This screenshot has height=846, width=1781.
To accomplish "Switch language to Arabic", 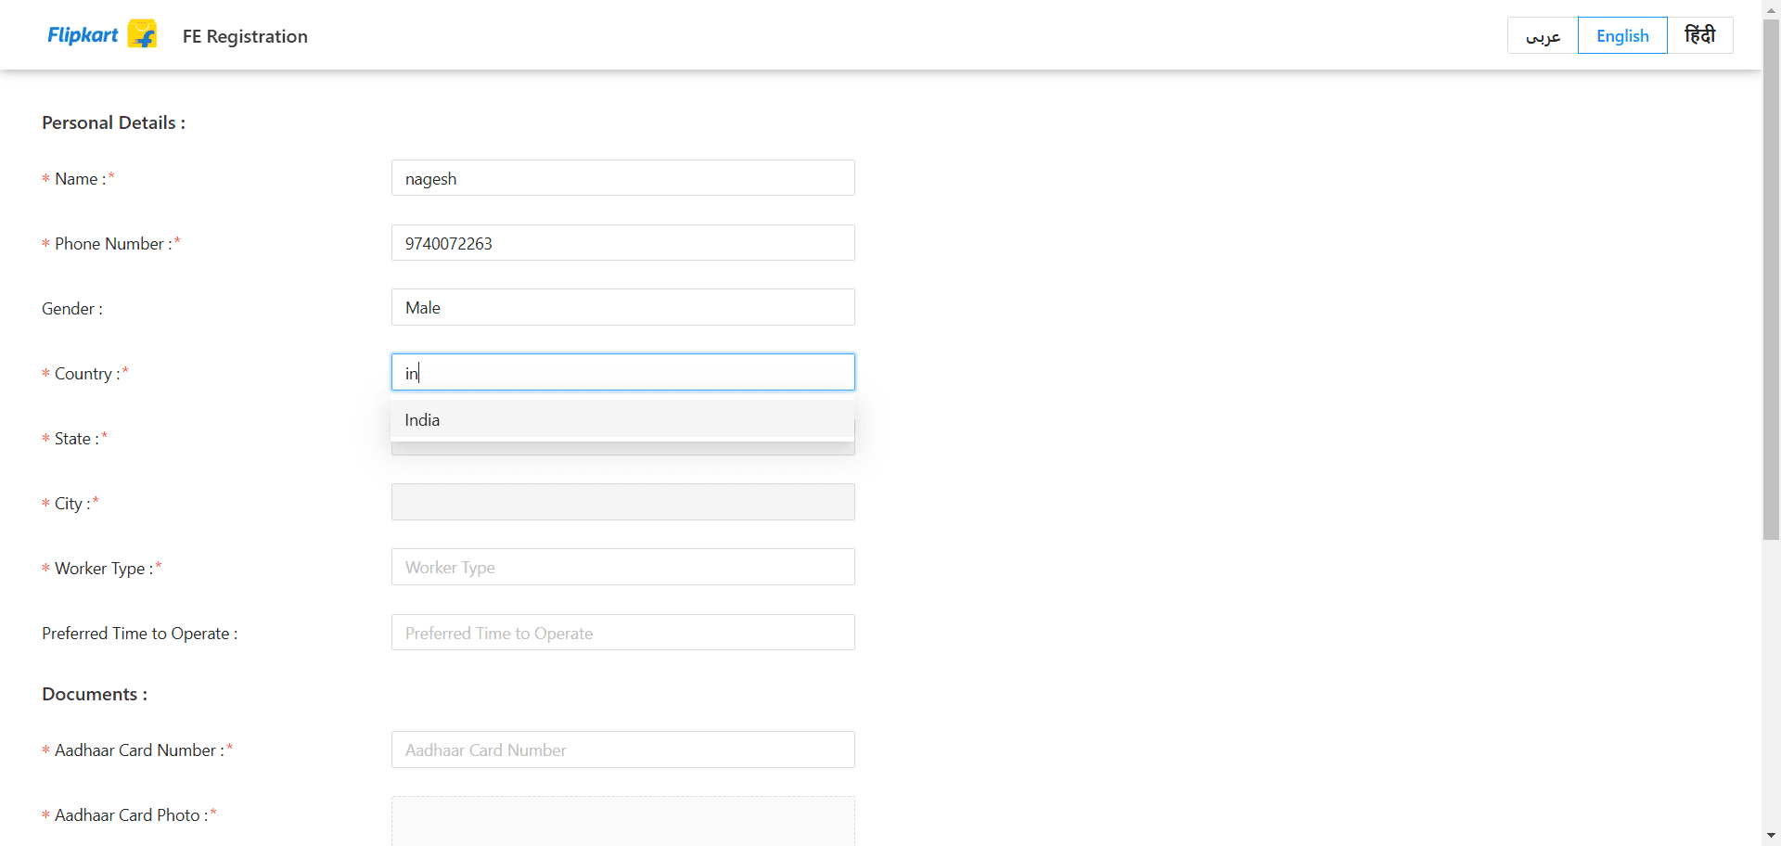I will tap(1543, 35).
